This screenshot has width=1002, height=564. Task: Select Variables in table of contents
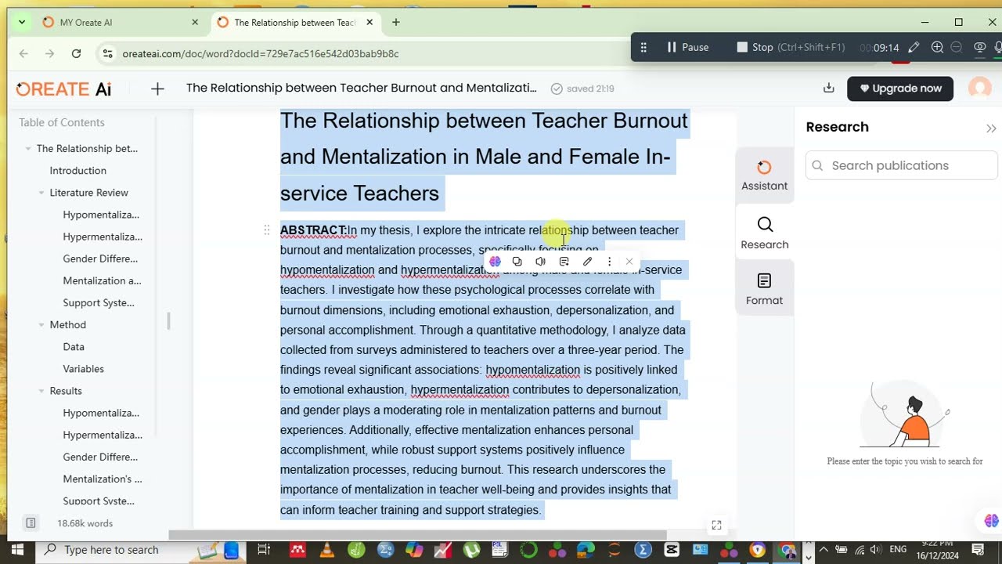[83, 368]
